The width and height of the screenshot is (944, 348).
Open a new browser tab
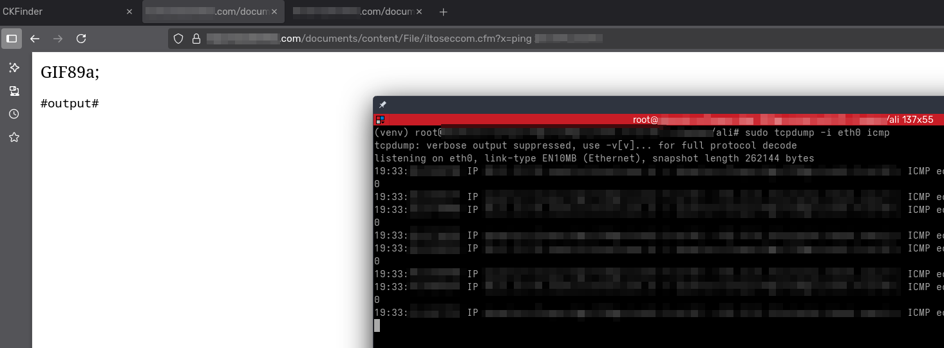pyautogui.click(x=443, y=12)
